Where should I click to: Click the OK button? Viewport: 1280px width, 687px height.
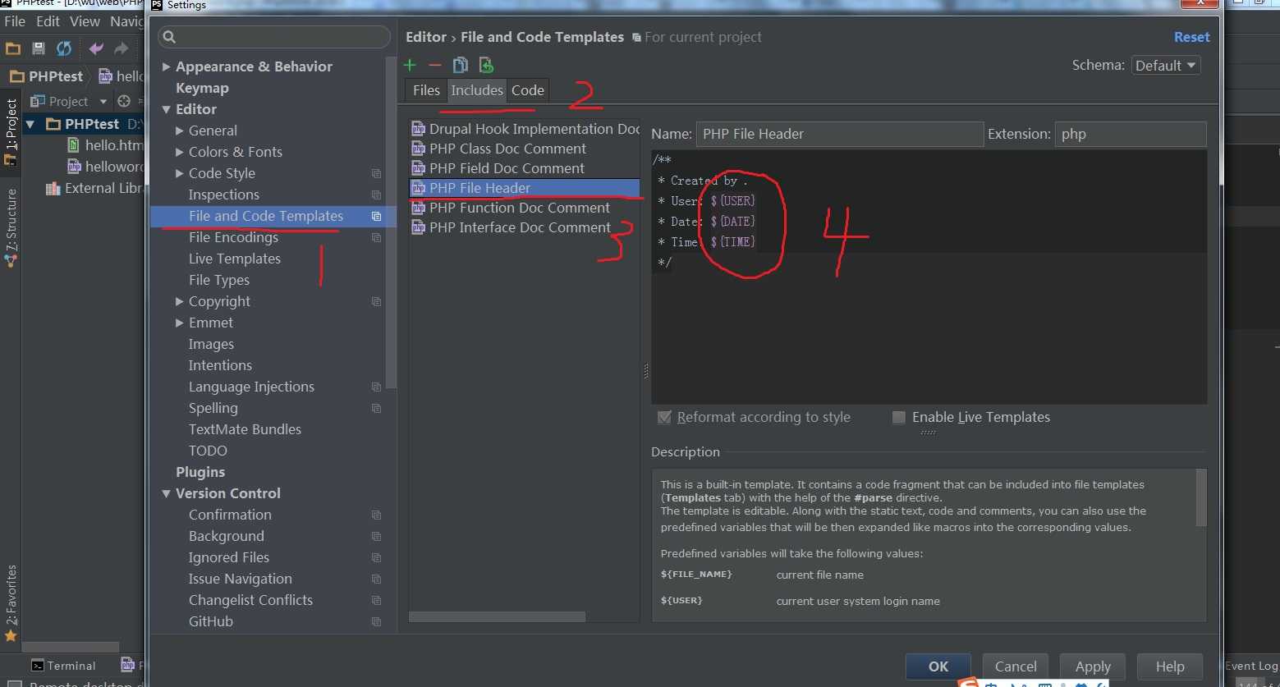coord(938,666)
